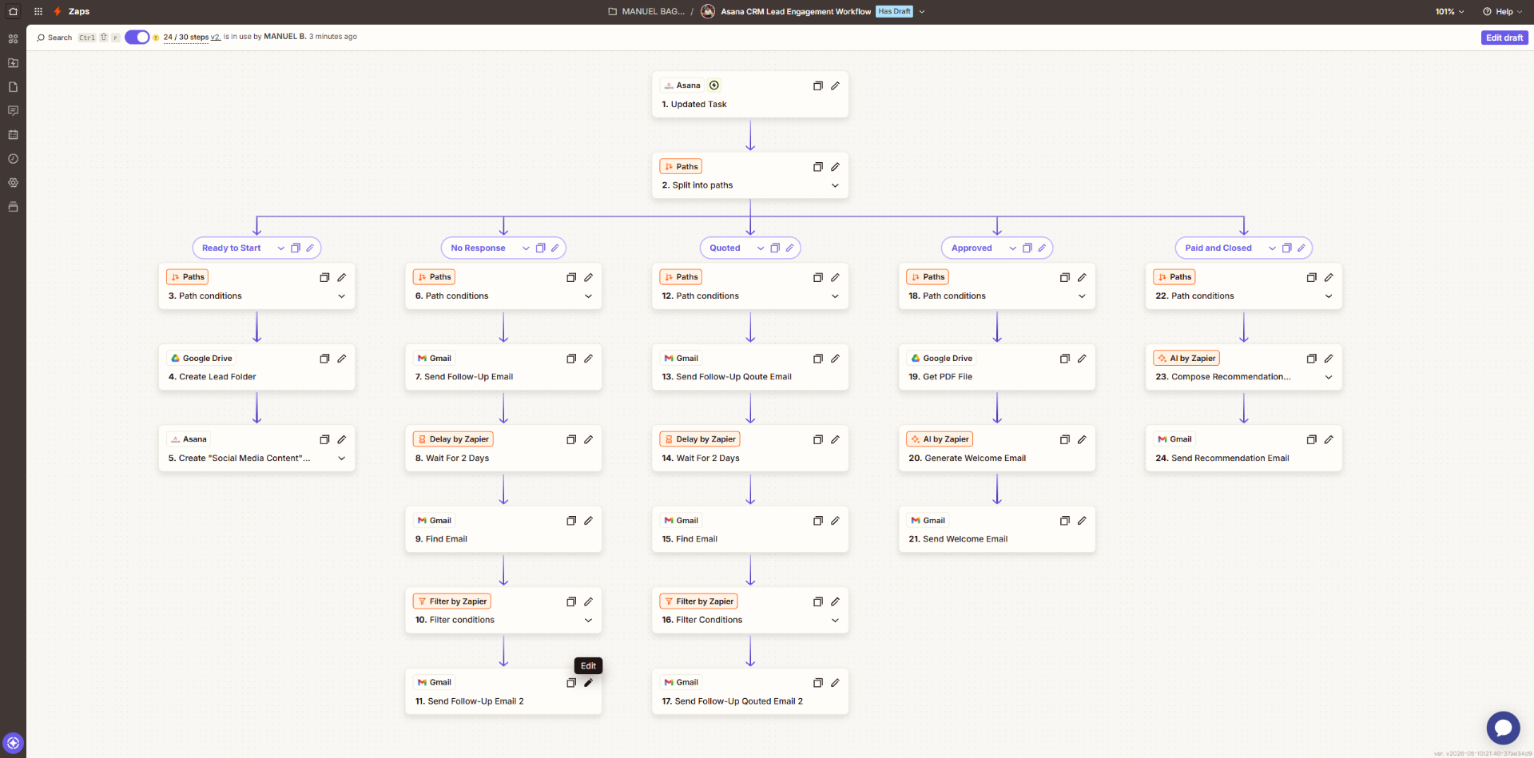Edit step 24 Send Recommendation Email

[x=1329, y=439]
